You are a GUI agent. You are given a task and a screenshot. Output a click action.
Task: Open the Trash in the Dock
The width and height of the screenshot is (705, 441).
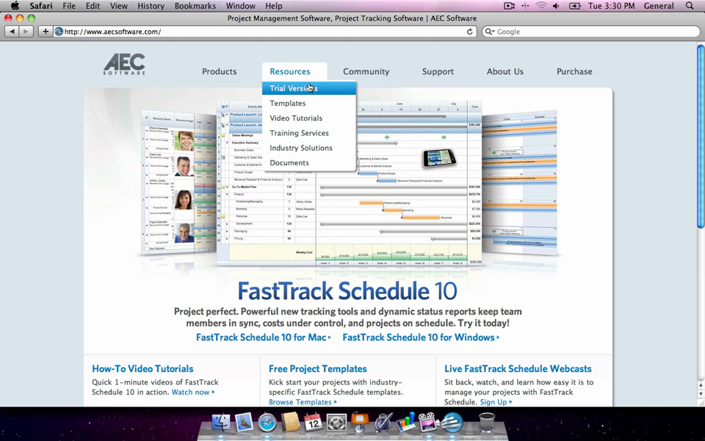[x=487, y=422]
